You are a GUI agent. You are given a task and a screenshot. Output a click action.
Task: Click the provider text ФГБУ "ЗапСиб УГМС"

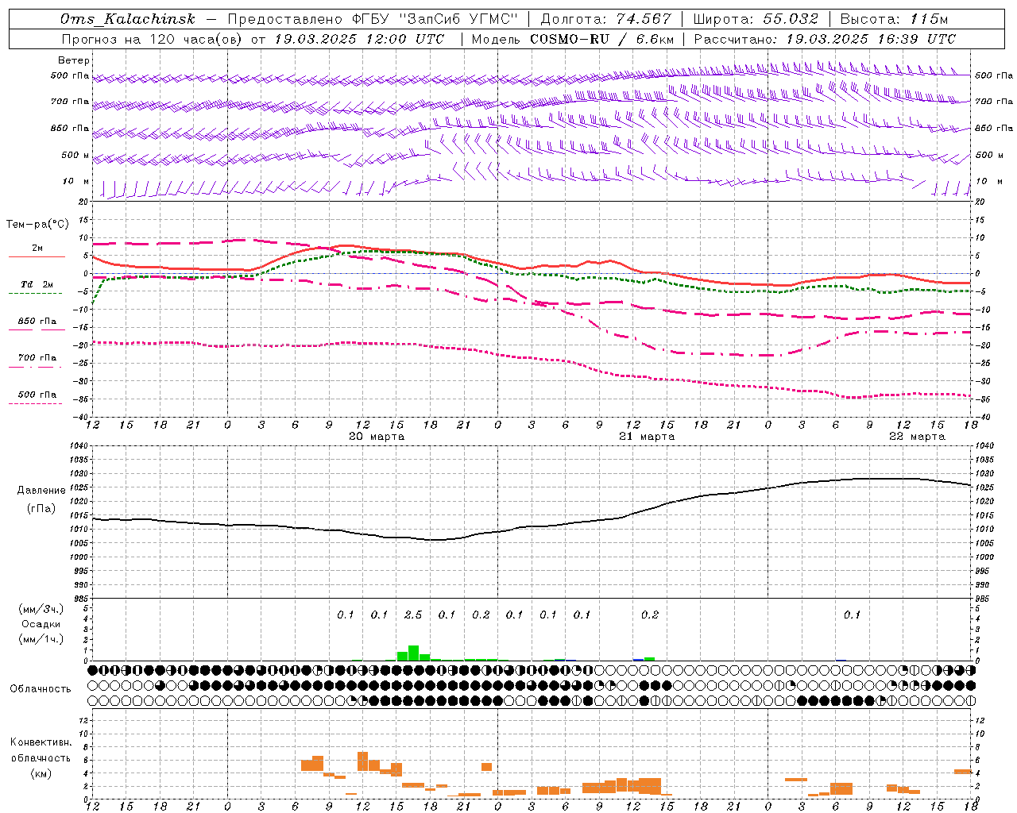(435, 19)
